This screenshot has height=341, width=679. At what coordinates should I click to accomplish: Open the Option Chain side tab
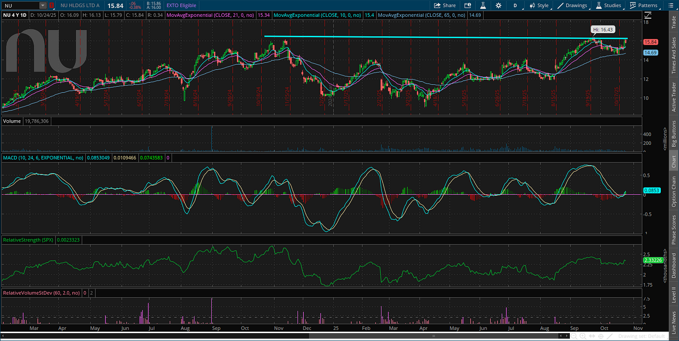[673, 191]
